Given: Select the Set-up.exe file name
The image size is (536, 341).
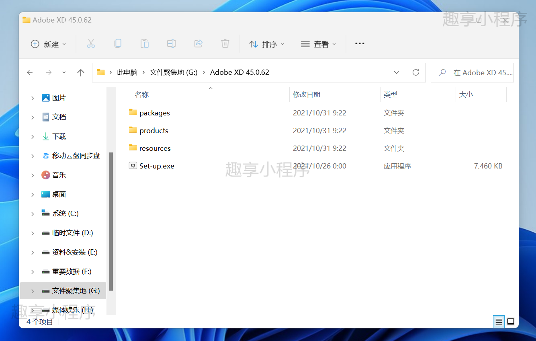Looking at the screenshot, I should tap(157, 166).
